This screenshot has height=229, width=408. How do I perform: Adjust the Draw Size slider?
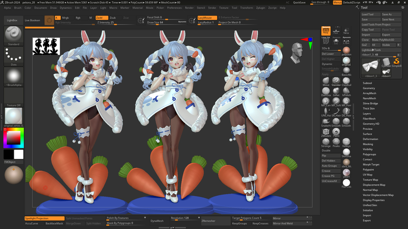coord(166,23)
